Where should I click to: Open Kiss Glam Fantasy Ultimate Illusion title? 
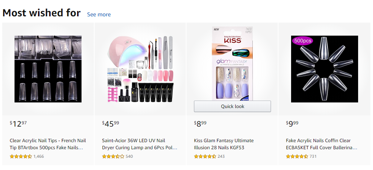click(x=224, y=144)
